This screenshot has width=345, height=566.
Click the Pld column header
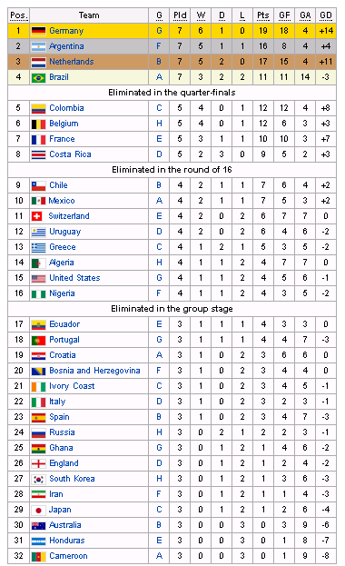point(180,15)
